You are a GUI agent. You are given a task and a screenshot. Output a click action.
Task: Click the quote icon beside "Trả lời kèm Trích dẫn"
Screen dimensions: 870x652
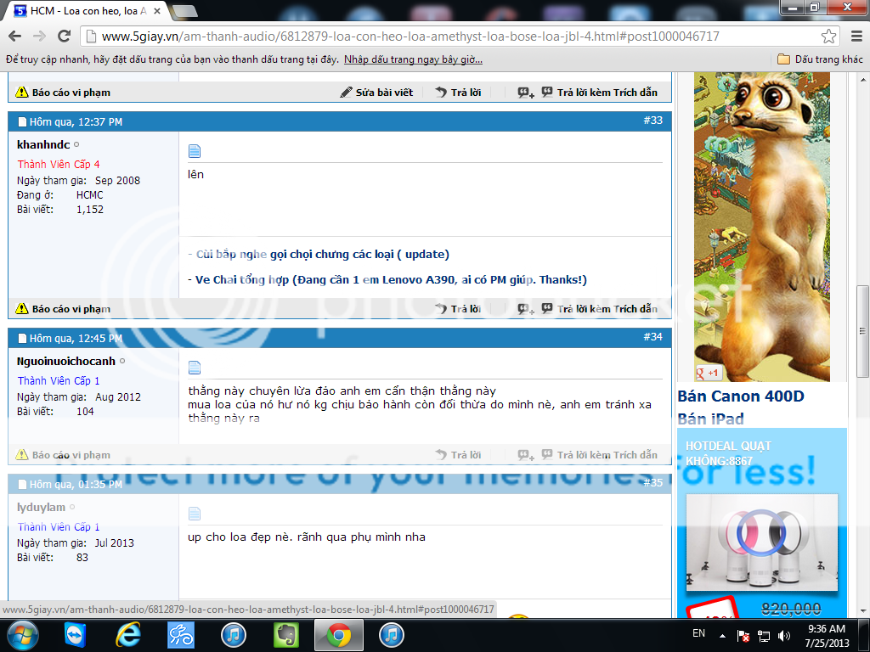pyautogui.click(x=545, y=93)
